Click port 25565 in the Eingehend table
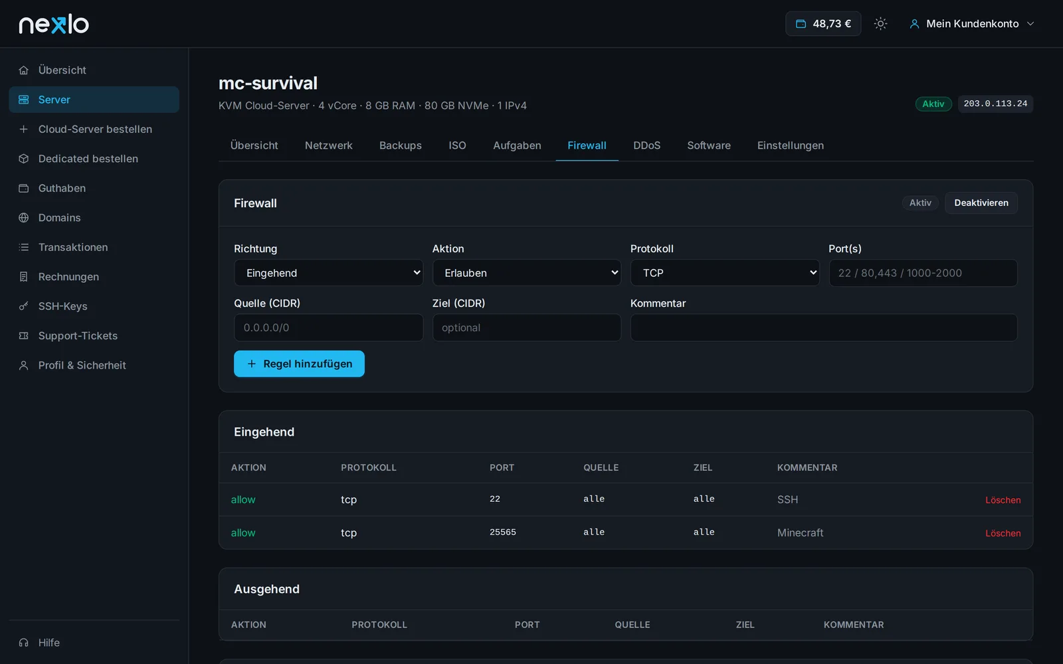Image resolution: width=1063 pixels, height=664 pixels. click(503, 533)
